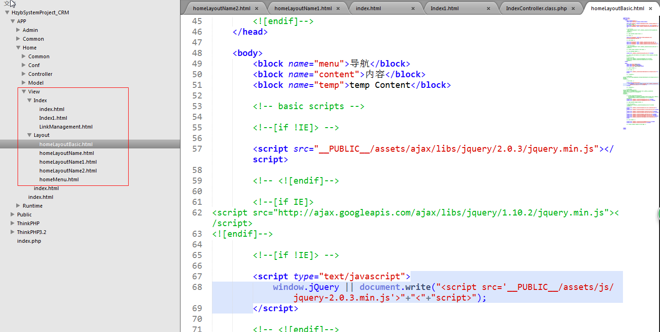Expand the Admin folder

click(x=19, y=30)
